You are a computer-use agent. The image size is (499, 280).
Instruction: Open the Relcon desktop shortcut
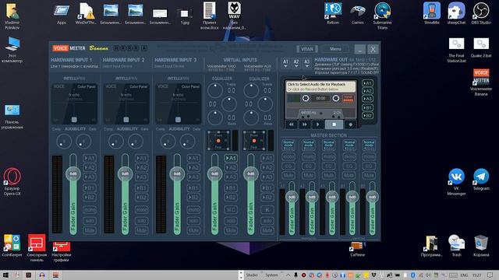pos(333,14)
